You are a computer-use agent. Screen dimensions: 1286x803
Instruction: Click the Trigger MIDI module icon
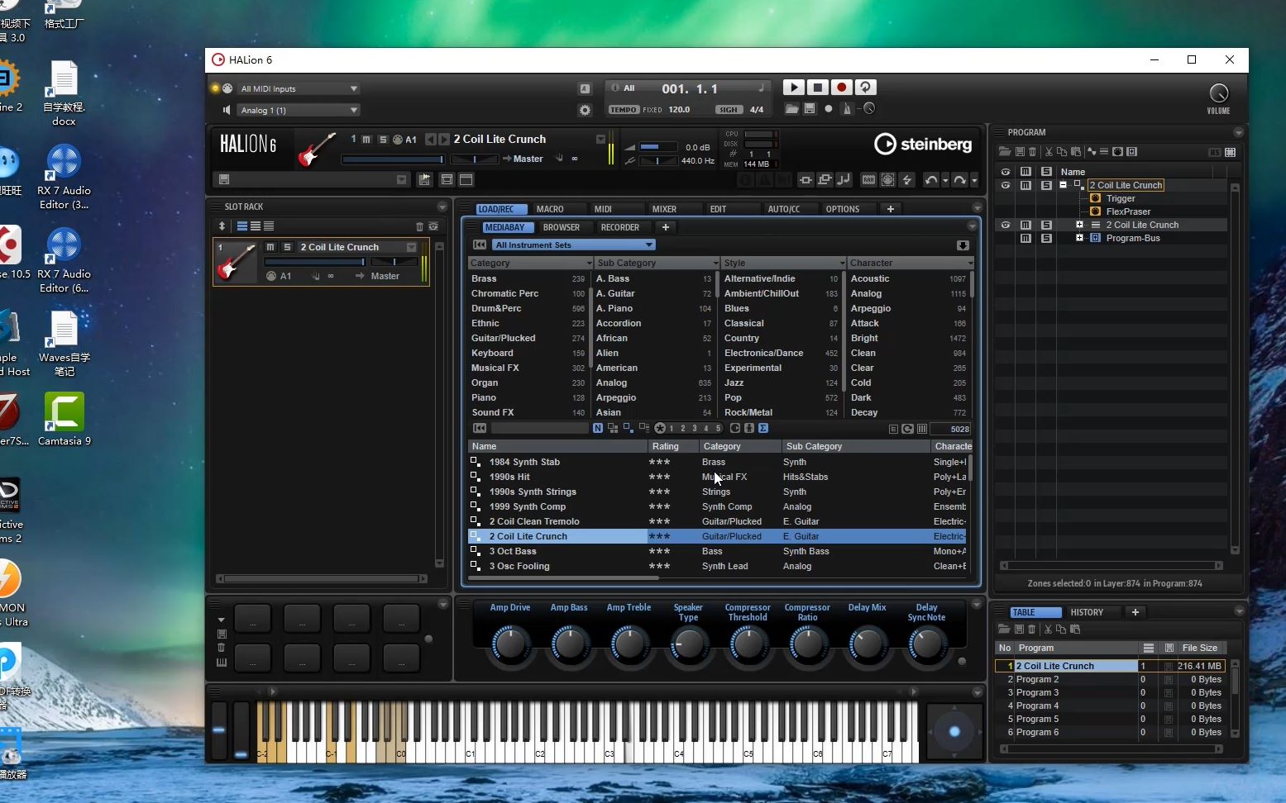[1095, 198]
